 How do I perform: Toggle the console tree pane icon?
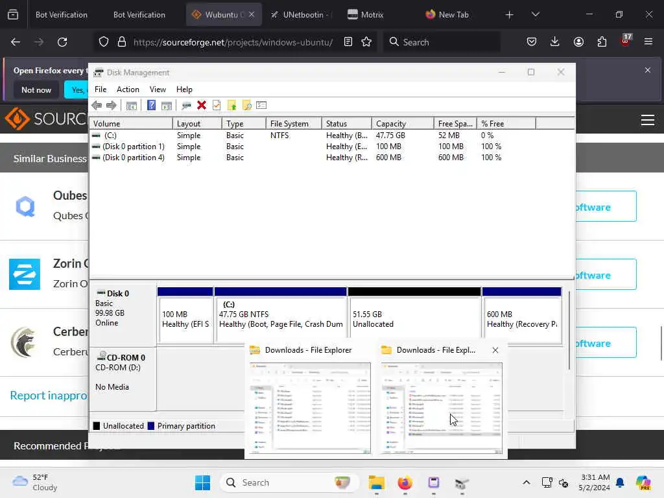(131, 106)
